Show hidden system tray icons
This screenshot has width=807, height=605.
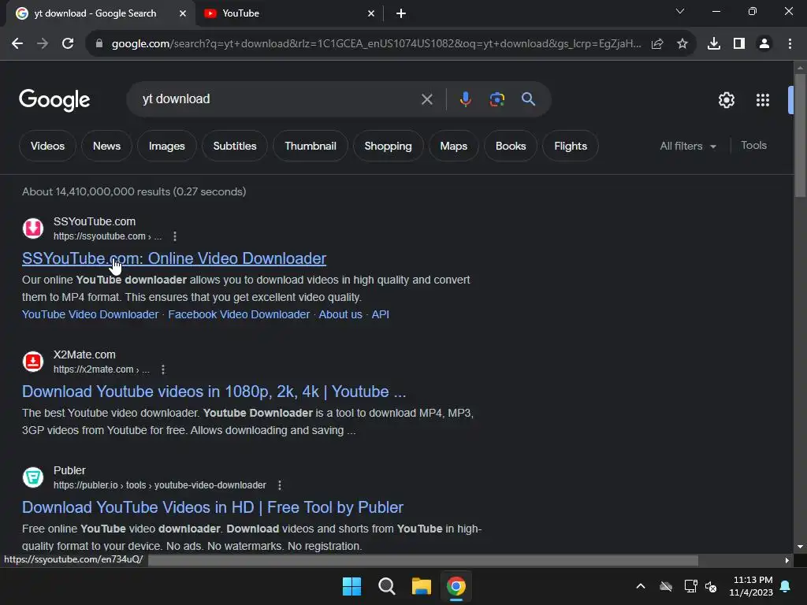(x=641, y=586)
